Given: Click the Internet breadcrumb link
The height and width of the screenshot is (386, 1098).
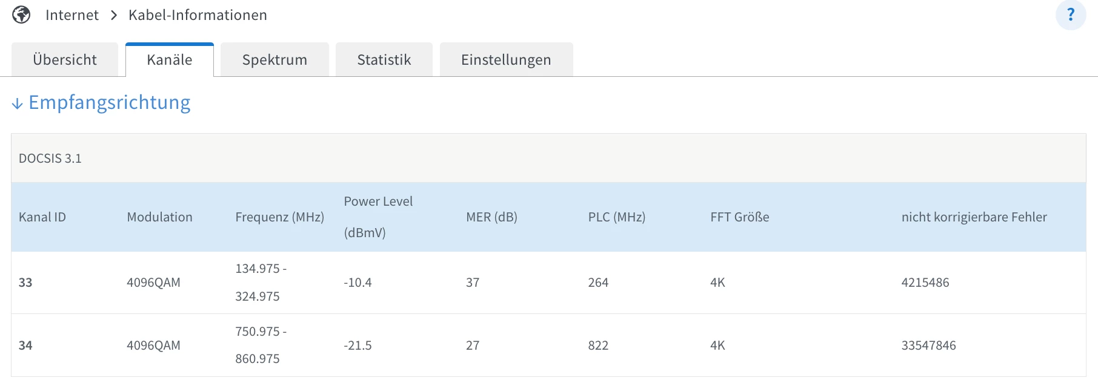Looking at the screenshot, I should [72, 15].
